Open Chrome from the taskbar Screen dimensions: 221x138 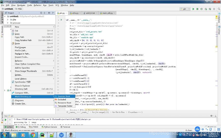click(x=33, y=135)
